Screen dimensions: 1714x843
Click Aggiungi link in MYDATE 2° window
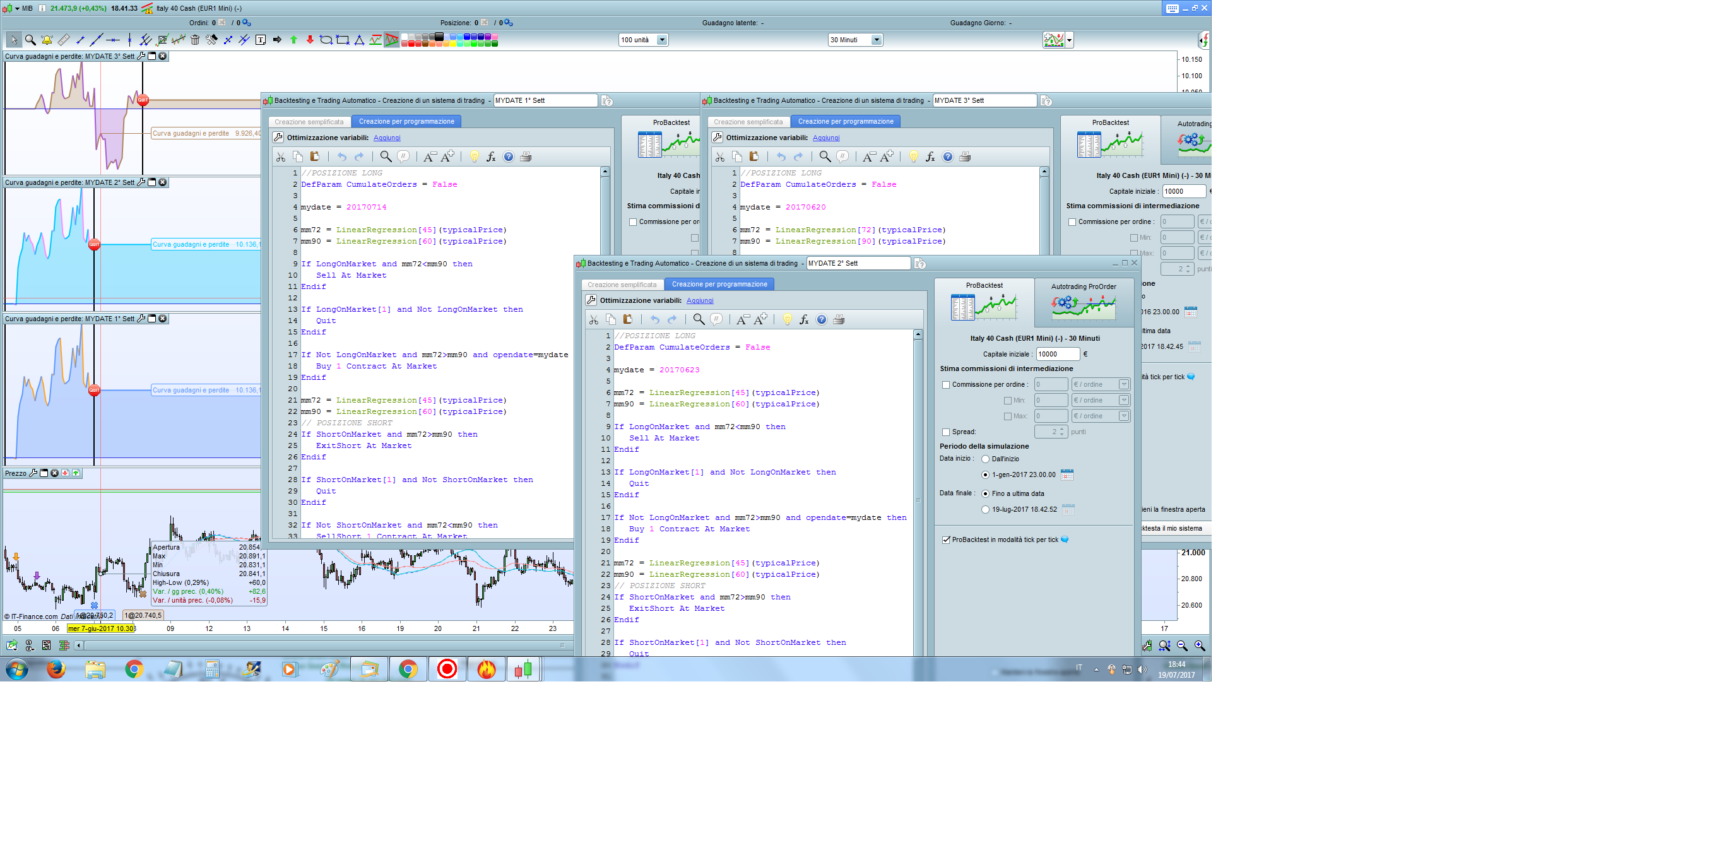[699, 301]
